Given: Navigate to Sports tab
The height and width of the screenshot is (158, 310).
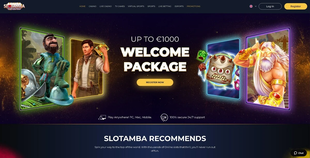Looking at the screenshot, I should click(151, 6).
